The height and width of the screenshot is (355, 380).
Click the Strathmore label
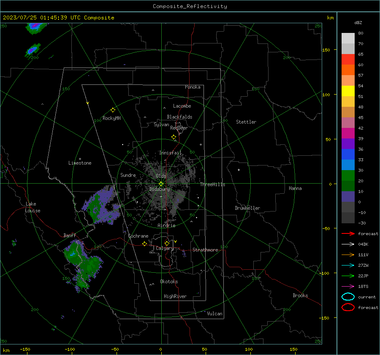click(x=205, y=250)
